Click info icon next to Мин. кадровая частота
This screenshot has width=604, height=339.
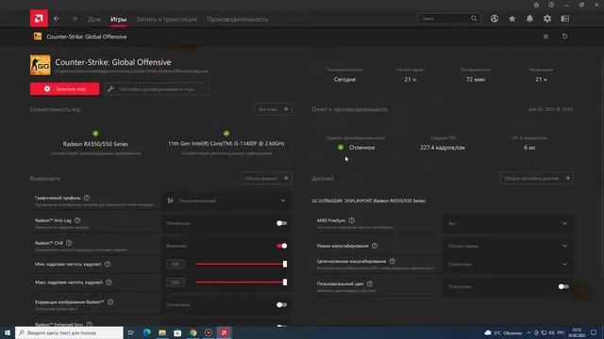(x=108, y=264)
